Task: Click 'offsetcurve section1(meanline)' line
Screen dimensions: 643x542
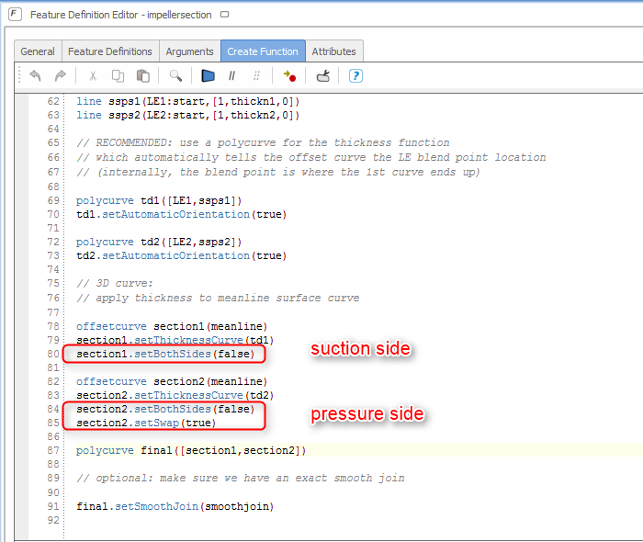Action: coord(172,326)
